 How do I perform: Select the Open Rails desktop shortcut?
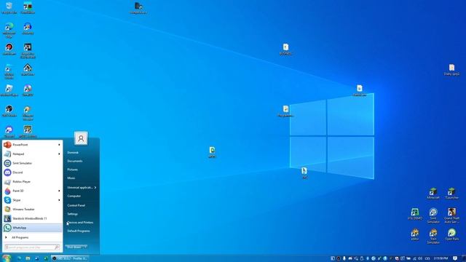451,234
